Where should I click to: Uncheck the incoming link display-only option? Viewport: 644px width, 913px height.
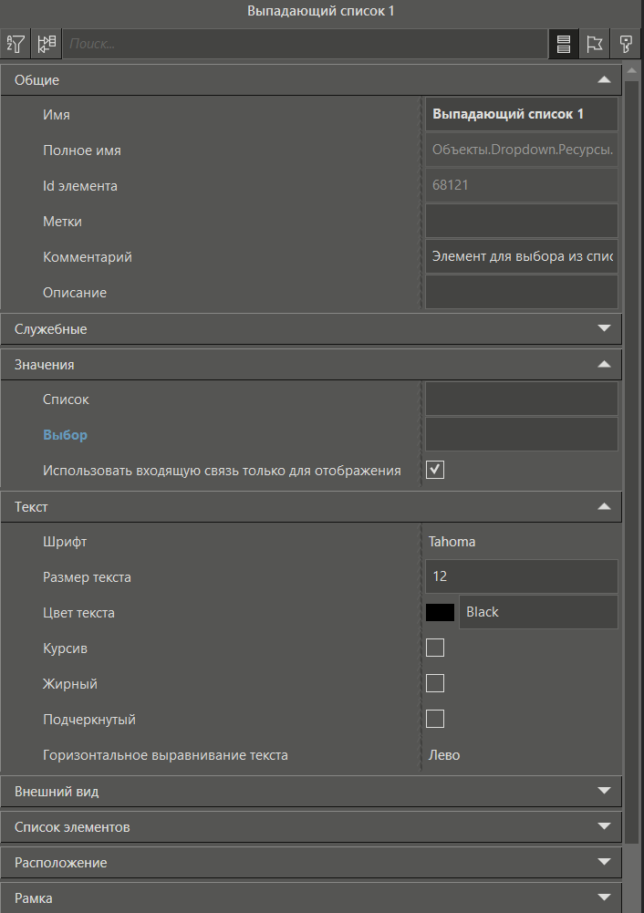tap(434, 469)
